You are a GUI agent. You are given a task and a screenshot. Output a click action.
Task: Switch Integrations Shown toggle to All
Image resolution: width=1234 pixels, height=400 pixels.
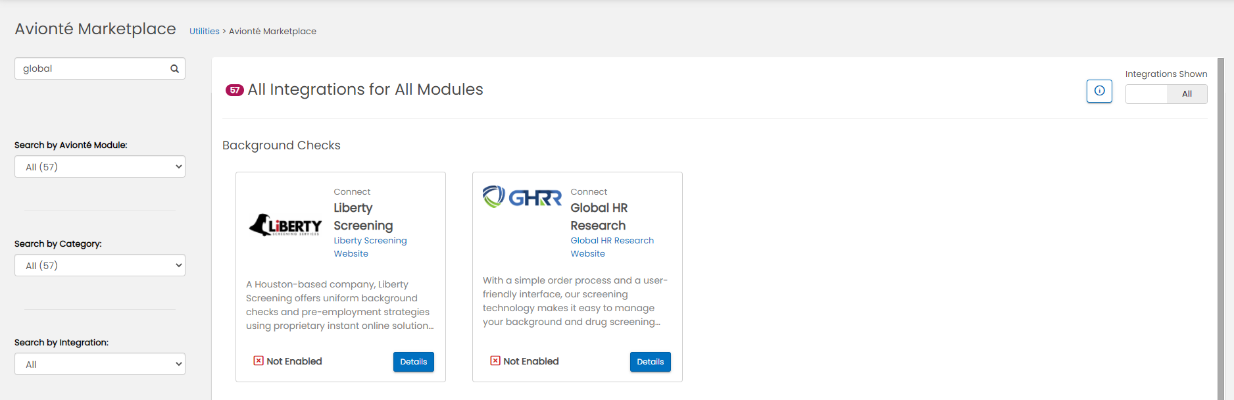click(1187, 94)
